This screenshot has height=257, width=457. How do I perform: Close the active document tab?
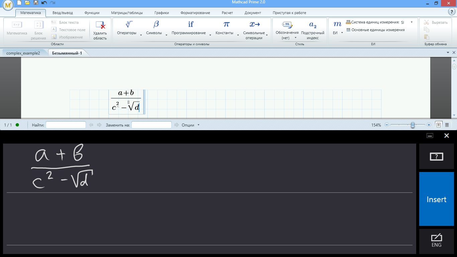(x=454, y=53)
